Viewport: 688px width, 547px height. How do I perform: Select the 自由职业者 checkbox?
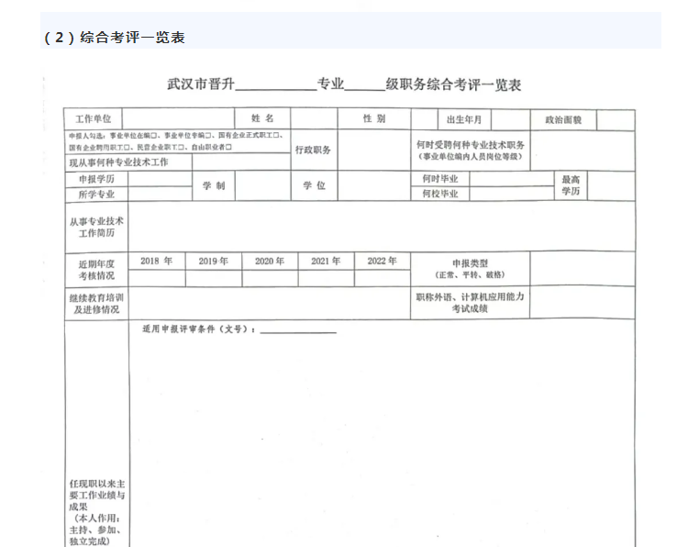tap(229, 146)
